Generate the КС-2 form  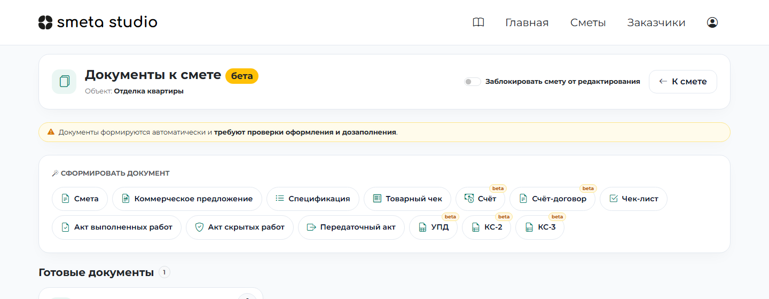point(486,227)
